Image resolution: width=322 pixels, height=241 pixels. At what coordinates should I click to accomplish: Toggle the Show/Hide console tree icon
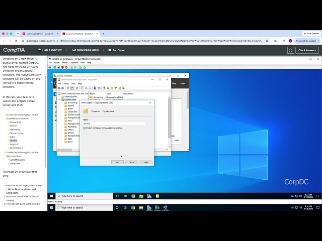72,88
